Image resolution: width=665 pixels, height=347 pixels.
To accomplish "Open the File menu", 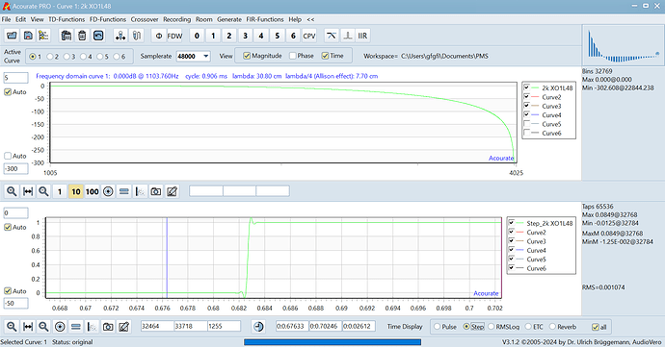I will point(7,19).
